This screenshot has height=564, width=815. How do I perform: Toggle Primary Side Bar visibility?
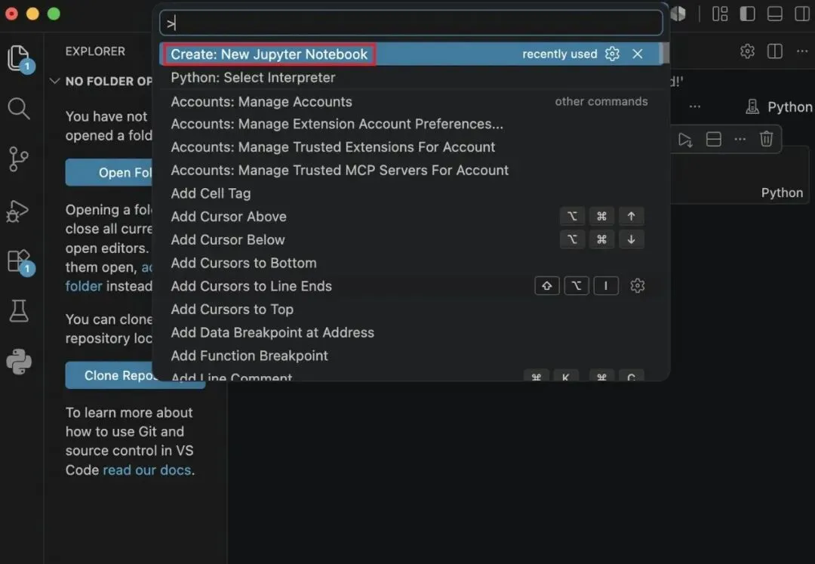point(747,14)
